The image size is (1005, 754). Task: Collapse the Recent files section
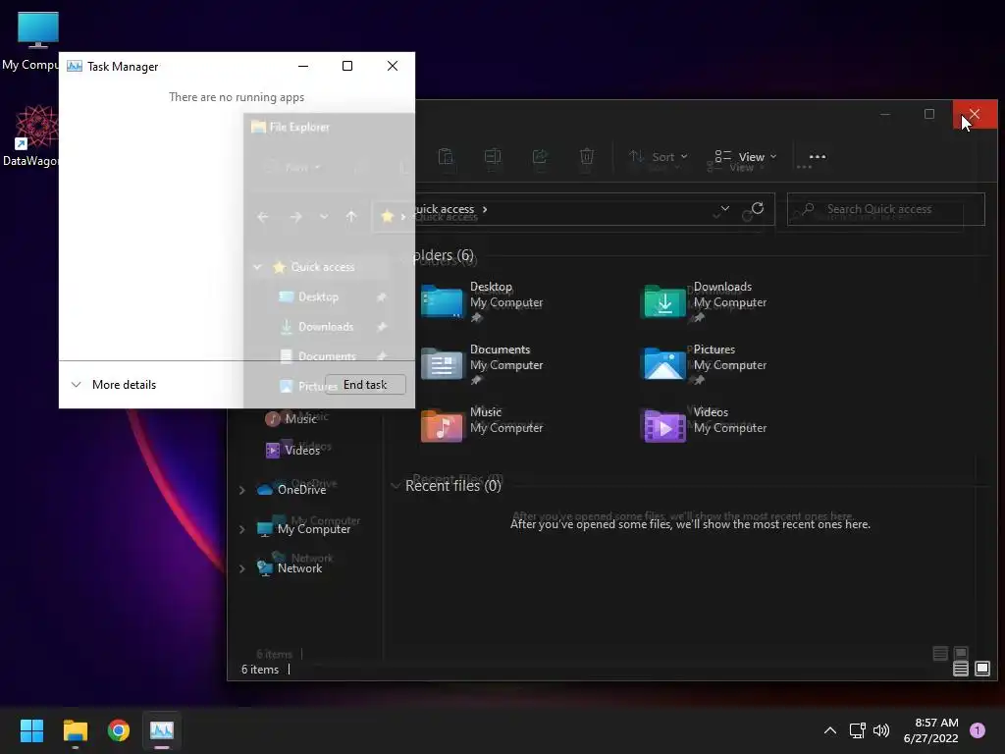[396, 486]
